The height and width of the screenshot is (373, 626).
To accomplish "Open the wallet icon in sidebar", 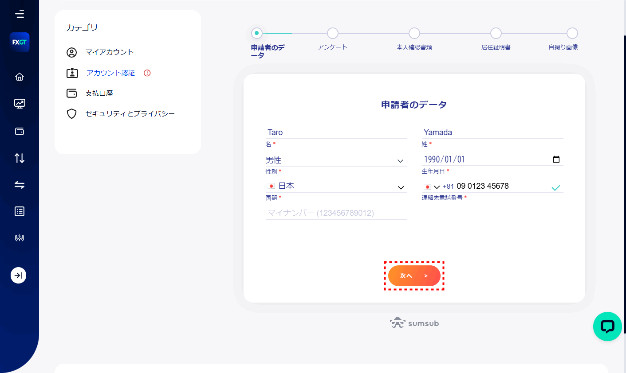I will click(20, 131).
